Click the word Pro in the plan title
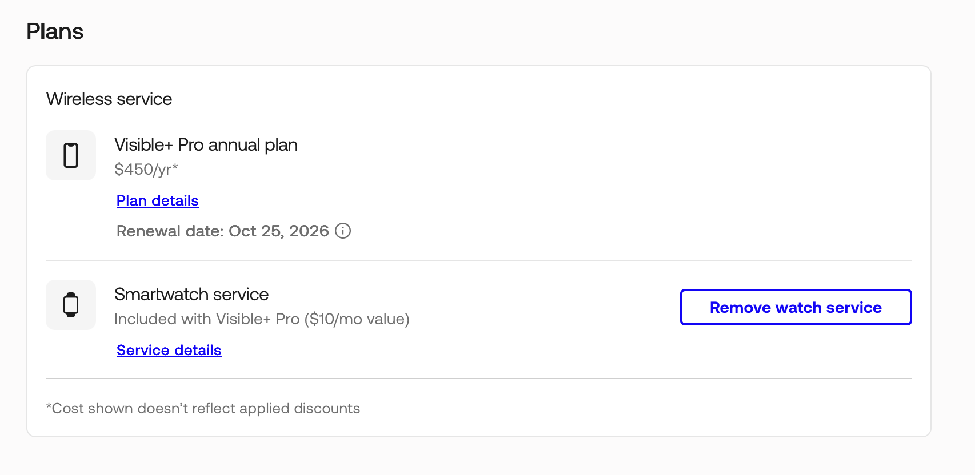 click(191, 144)
